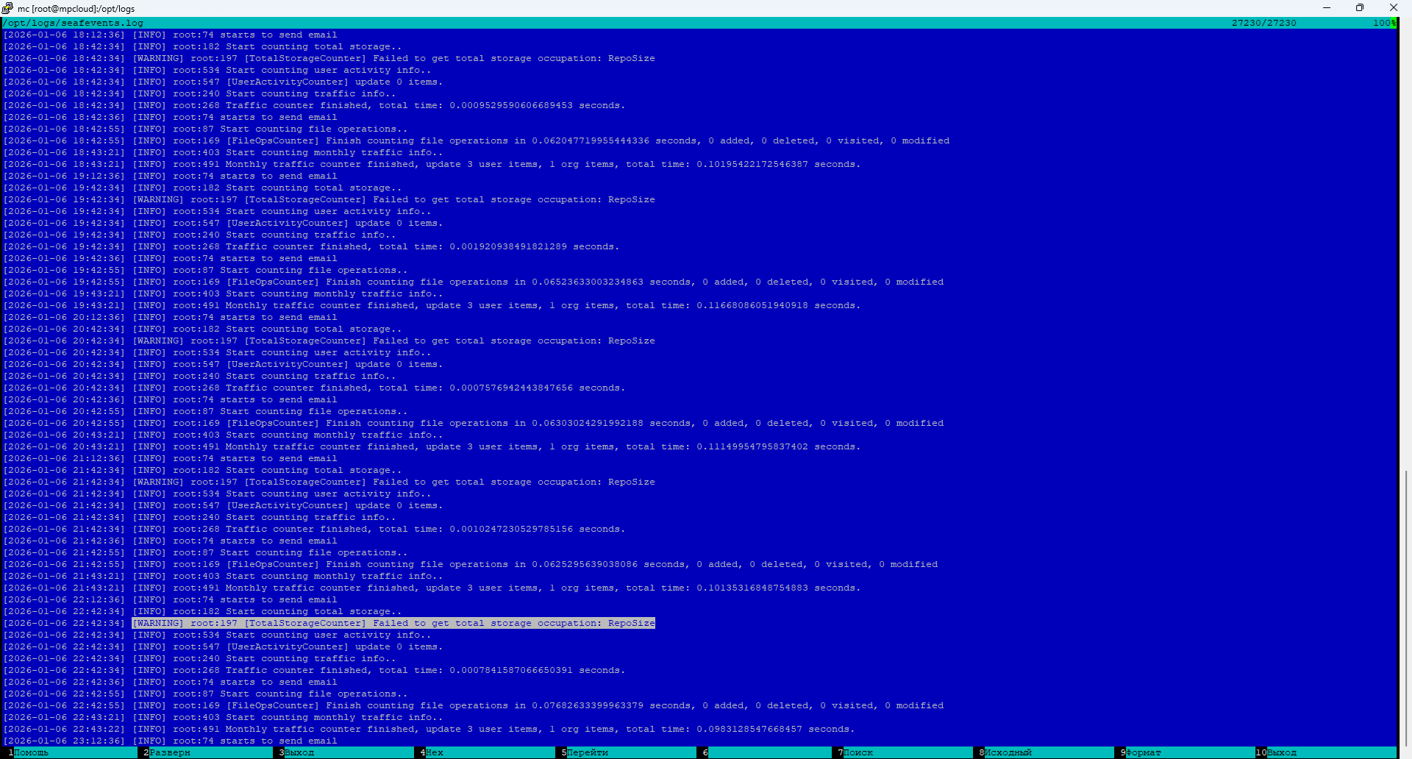Click the empty 6 function key
Image resolution: width=1412 pixels, height=759 pixels.
point(765,752)
